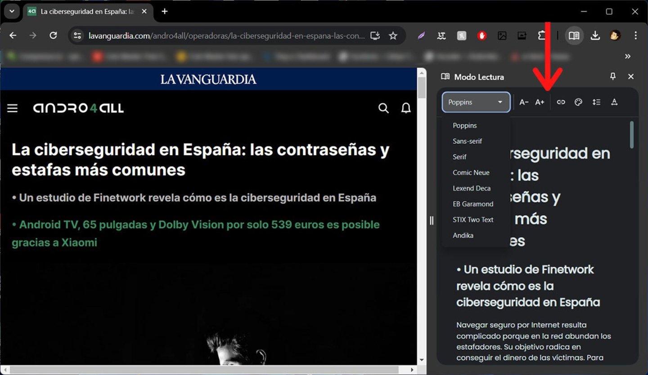
Task: Show hidden bookmarks with the double chevron
Action: pos(628,57)
